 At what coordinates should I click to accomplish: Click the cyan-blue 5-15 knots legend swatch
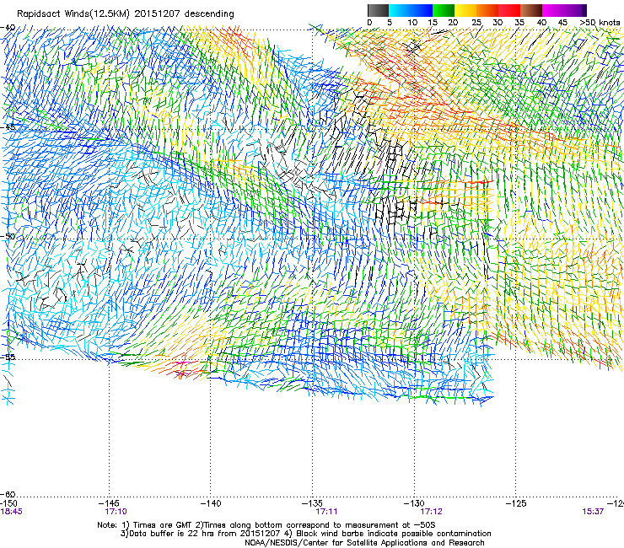411,10
